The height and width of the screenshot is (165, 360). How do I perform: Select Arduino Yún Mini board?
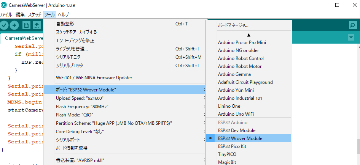click(248, 90)
